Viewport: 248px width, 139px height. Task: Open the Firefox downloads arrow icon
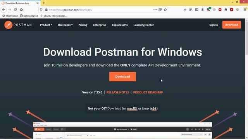(185, 10)
